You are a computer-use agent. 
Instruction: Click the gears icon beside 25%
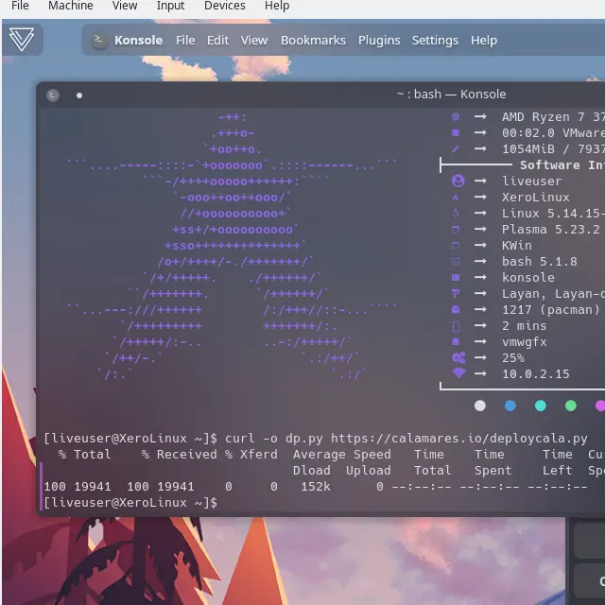458,357
